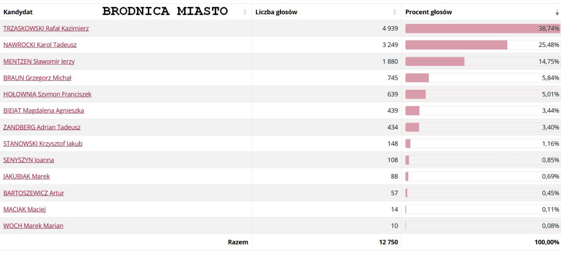561x268 pixels.
Task: Open the BRAUN Grzegorz Michał candidate link
Action: pyautogui.click(x=37, y=78)
